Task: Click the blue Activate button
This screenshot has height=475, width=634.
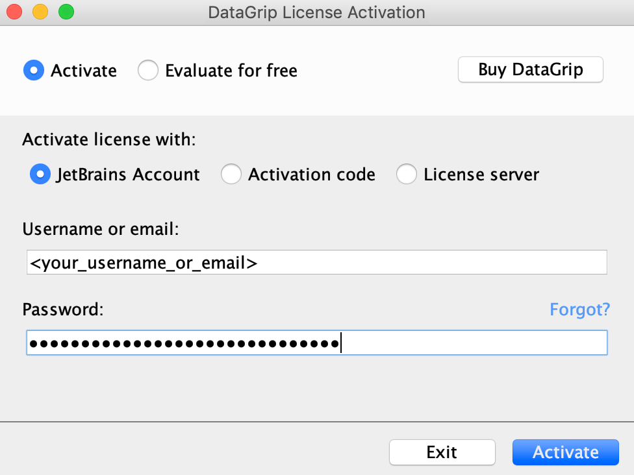Action: coord(566,452)
